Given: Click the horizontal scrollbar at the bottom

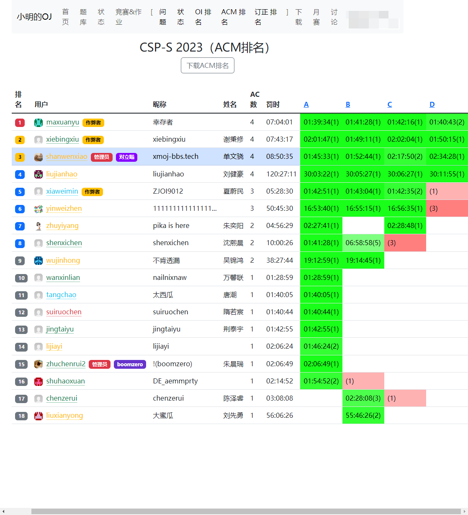Looking at the screenshot, I should tap(246, 511).
